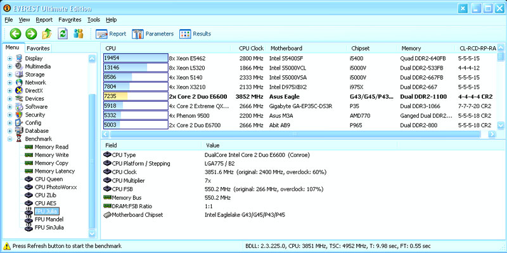The height and width of the screenshot is (253, 507).
Task: Open the Tools menu
Action: point(94,20)
